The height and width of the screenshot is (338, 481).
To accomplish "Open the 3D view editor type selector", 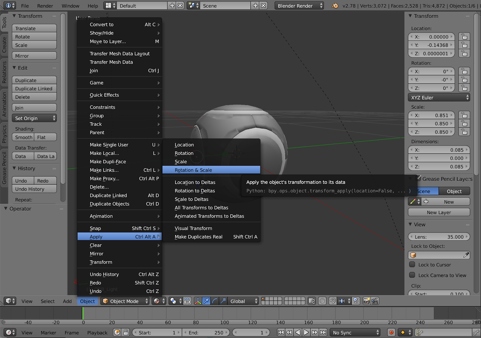I will tap(11, 301).
